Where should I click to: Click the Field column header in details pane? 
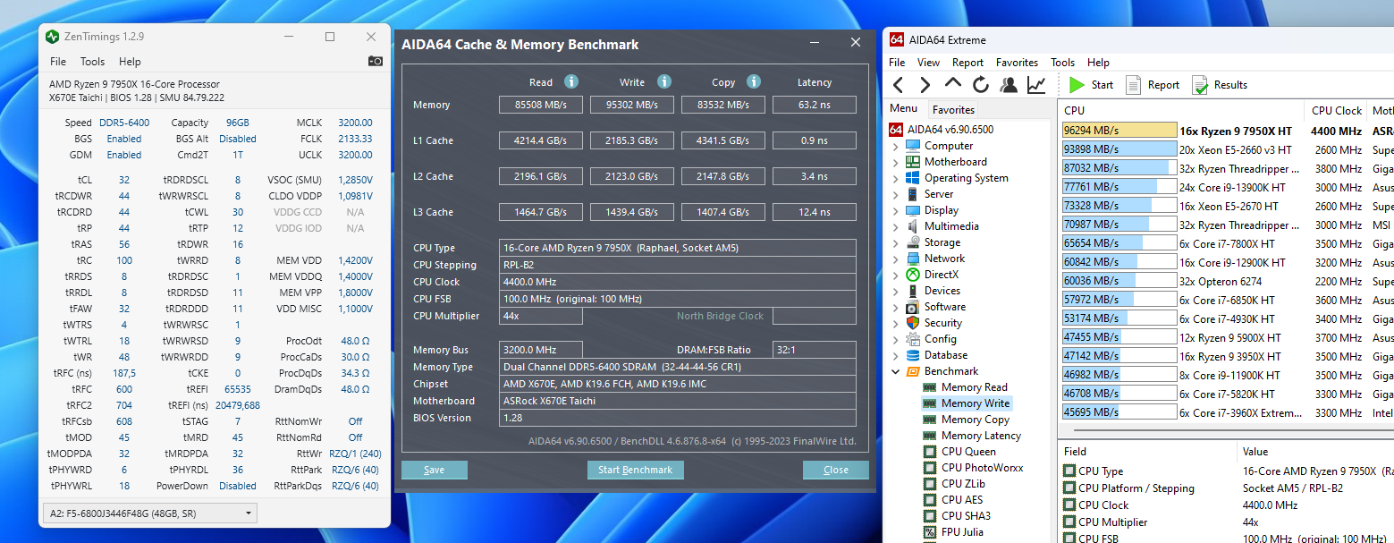pos(1147,452)
